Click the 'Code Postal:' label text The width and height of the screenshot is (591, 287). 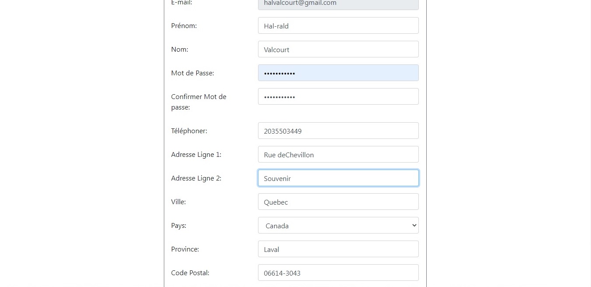click(x=190, y=273)
